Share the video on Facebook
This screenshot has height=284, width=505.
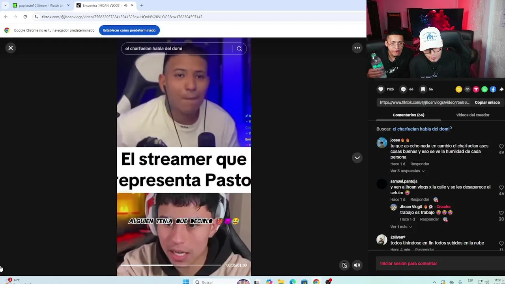pos(493,90)
